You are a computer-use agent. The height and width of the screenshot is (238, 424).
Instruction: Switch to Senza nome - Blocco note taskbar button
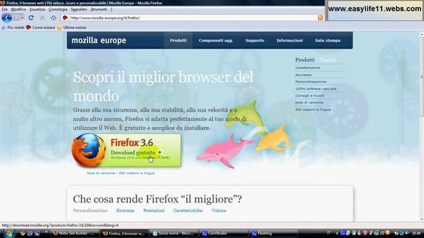pyautogui.click(x=174, y=233)
